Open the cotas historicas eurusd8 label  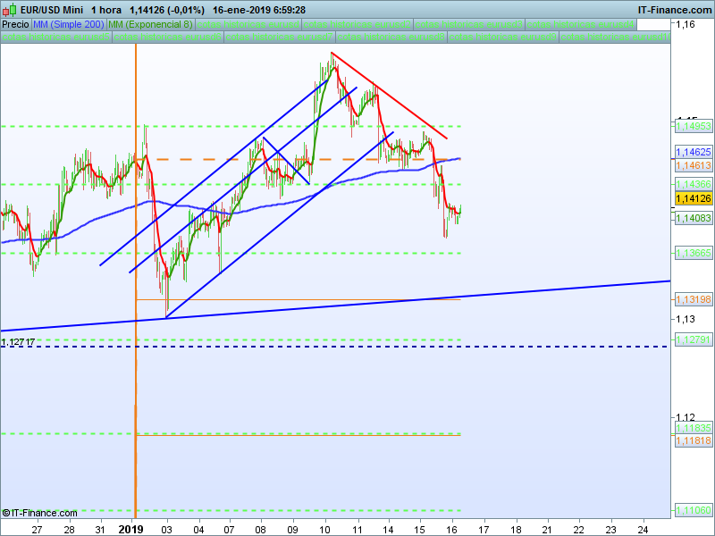[x=391, y=37]
